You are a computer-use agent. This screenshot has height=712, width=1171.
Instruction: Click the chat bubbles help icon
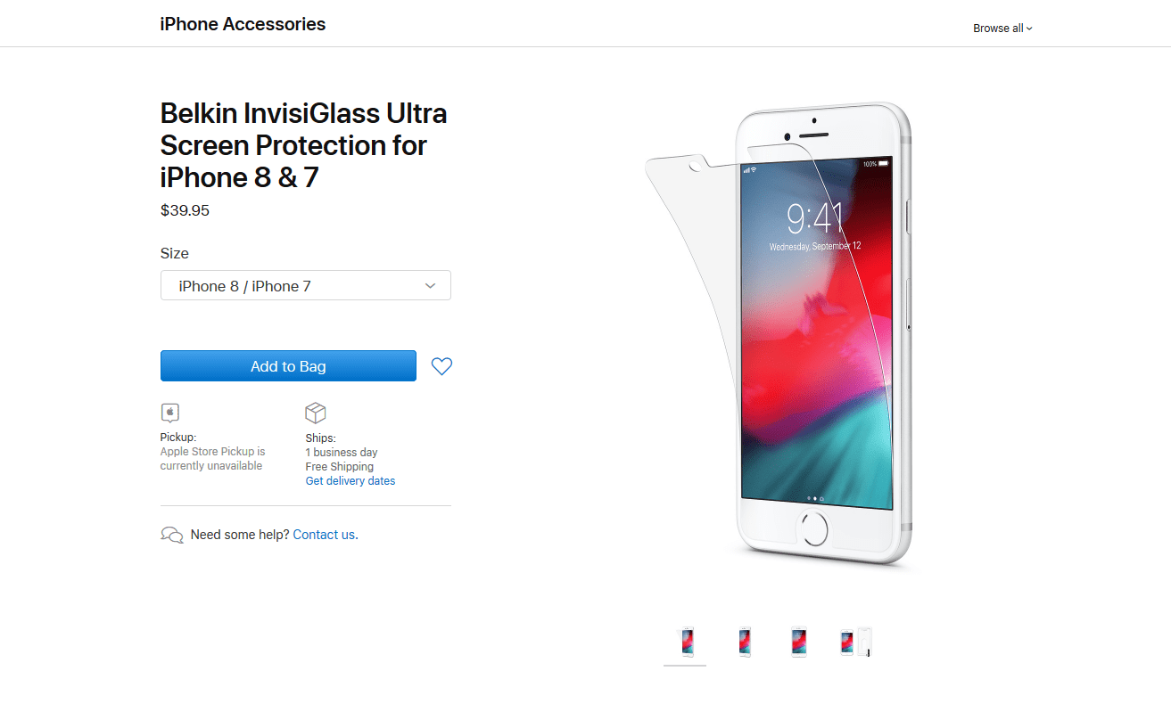171,535
